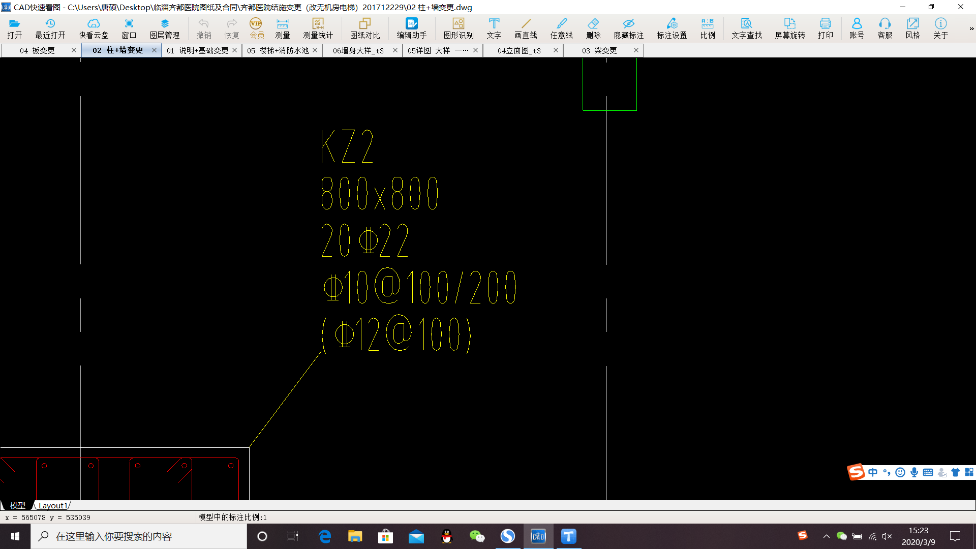Open the 账号 account menu
The width and height of the screenshot is (976, 549).
[857, 28]
